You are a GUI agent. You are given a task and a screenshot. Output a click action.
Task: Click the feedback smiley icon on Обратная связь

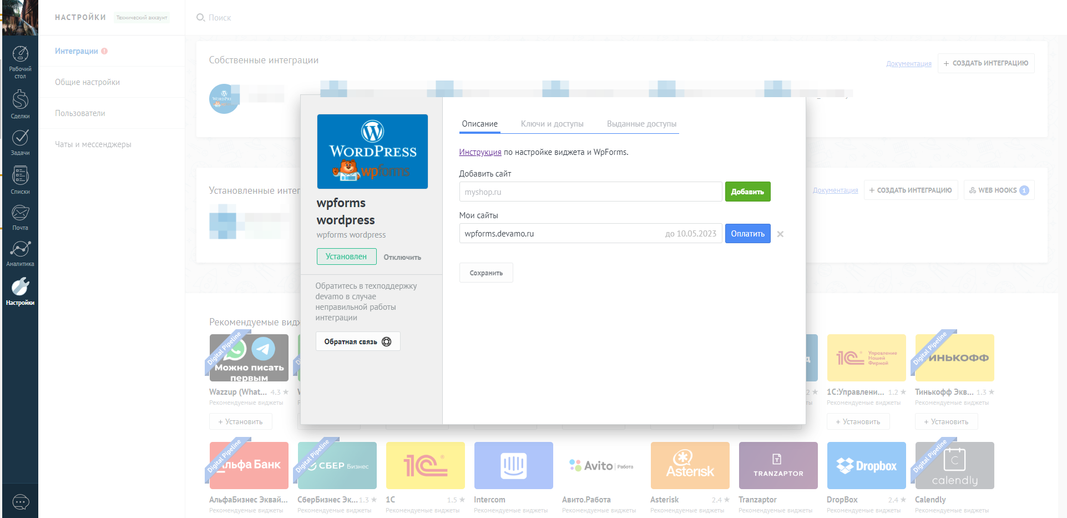tap(387, 341)
